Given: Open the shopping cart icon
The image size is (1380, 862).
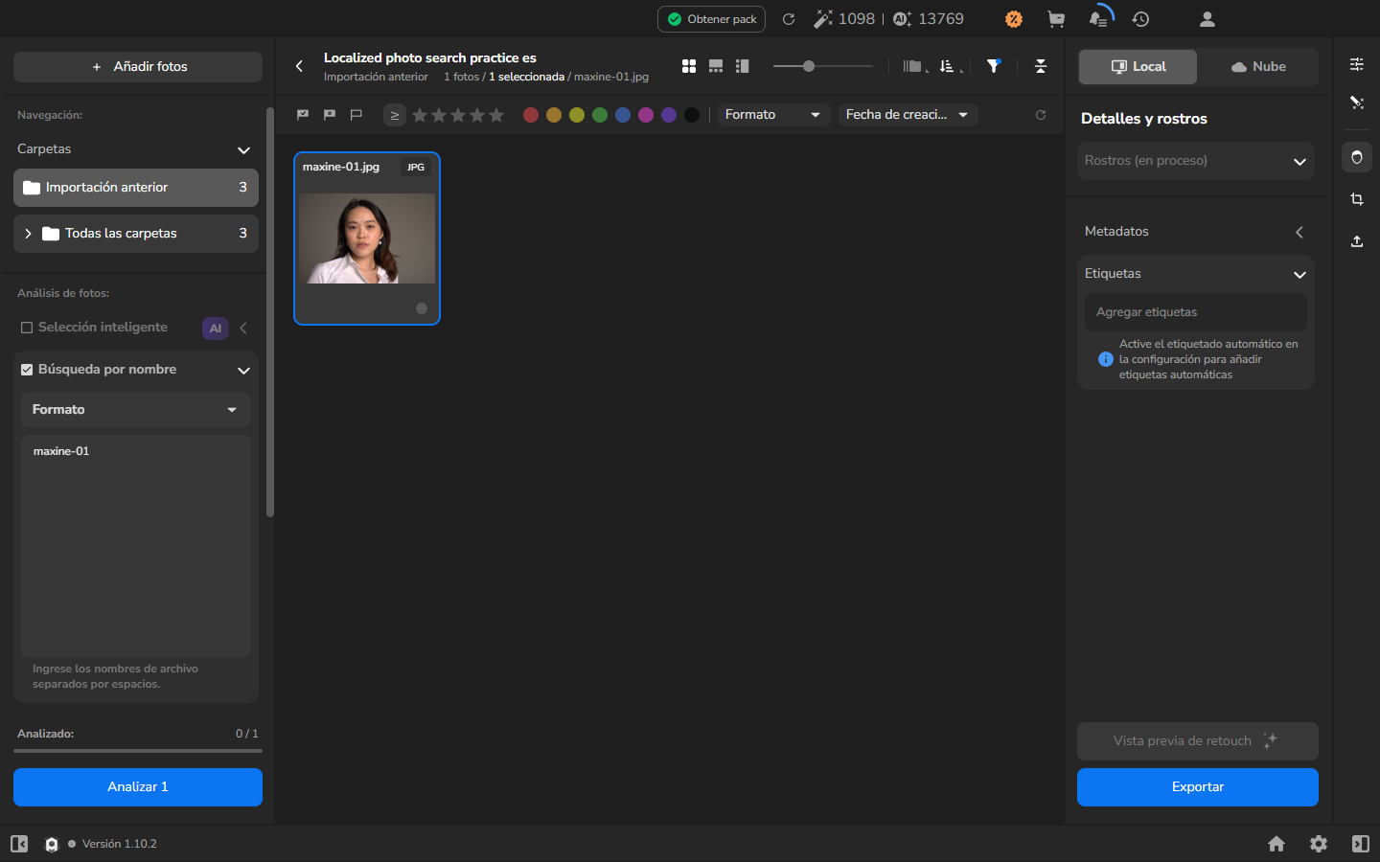Looking at the screenshot, I should coord(1056,19).
